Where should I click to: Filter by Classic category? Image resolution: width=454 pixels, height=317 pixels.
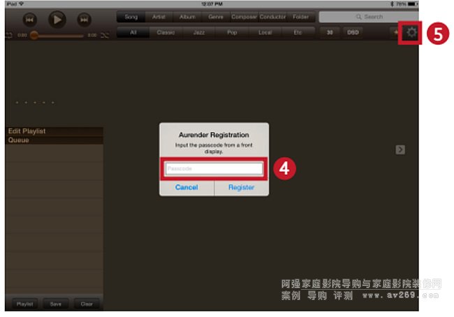click(166, 32)
